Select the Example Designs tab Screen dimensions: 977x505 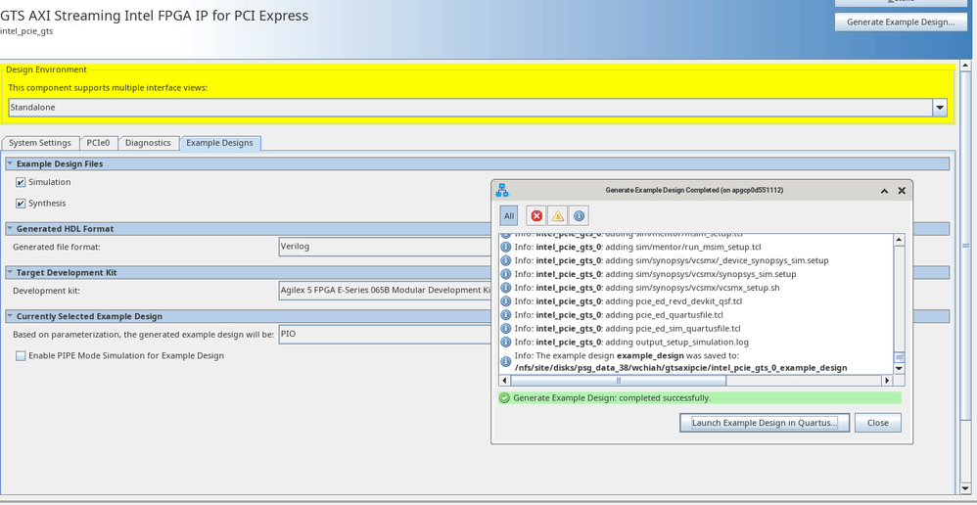(x=220, y=143)
